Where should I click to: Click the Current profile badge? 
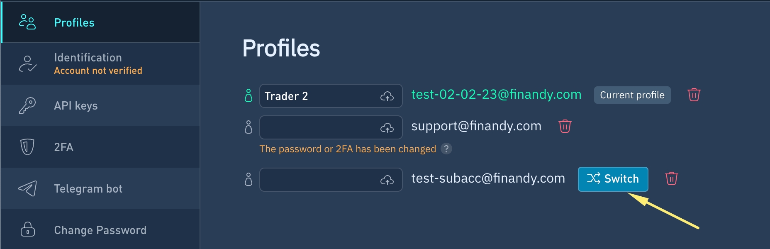pos(632,95)
